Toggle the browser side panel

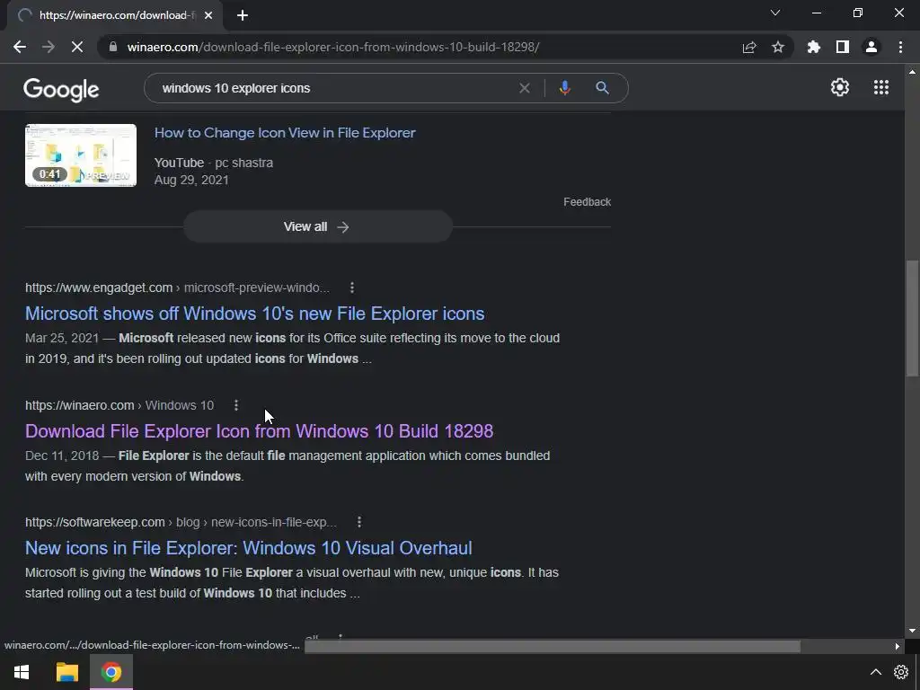[843, 47]
